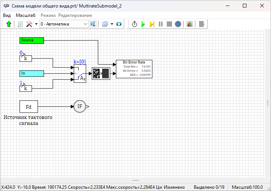
Task: Start simulation with green play button
Action: coord(143,24)
